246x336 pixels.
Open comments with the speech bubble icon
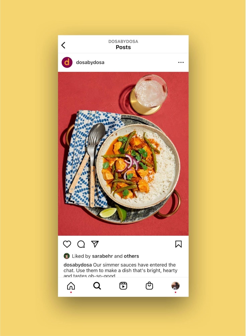pyautogui.click(x=81, y=244)
